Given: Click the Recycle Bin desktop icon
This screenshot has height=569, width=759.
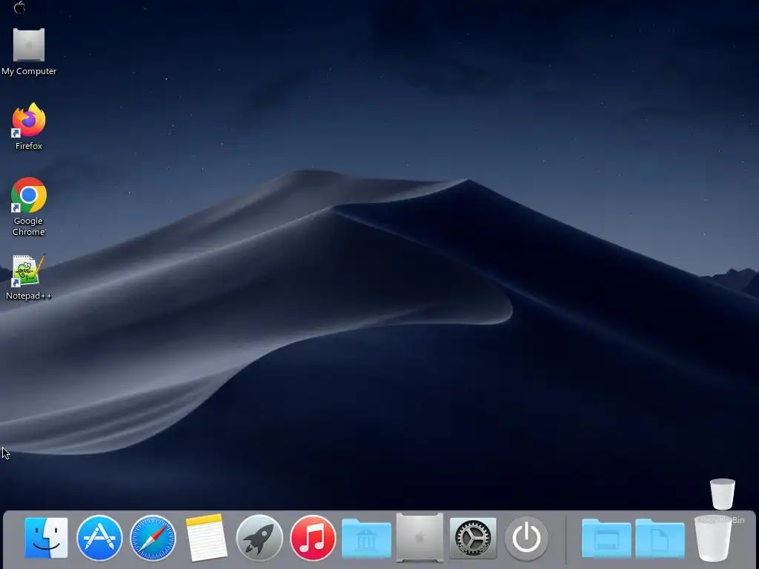Looking at the screenshot, I should (x=723, y=494).
